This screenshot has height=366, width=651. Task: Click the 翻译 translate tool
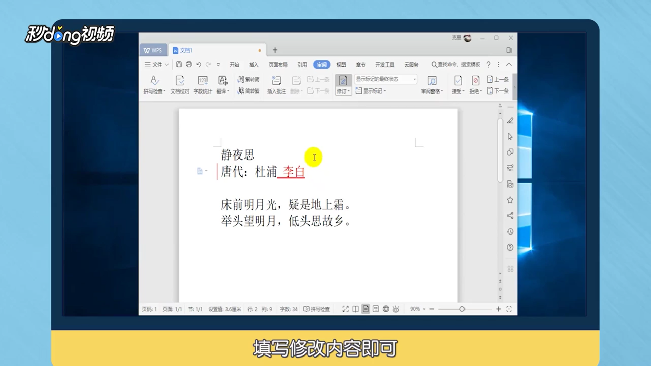tap(223, 84)
